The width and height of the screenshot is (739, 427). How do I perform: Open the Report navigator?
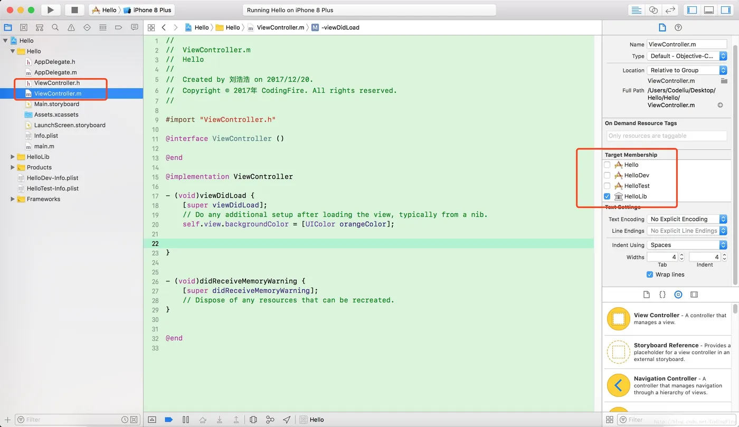point(135,27)
